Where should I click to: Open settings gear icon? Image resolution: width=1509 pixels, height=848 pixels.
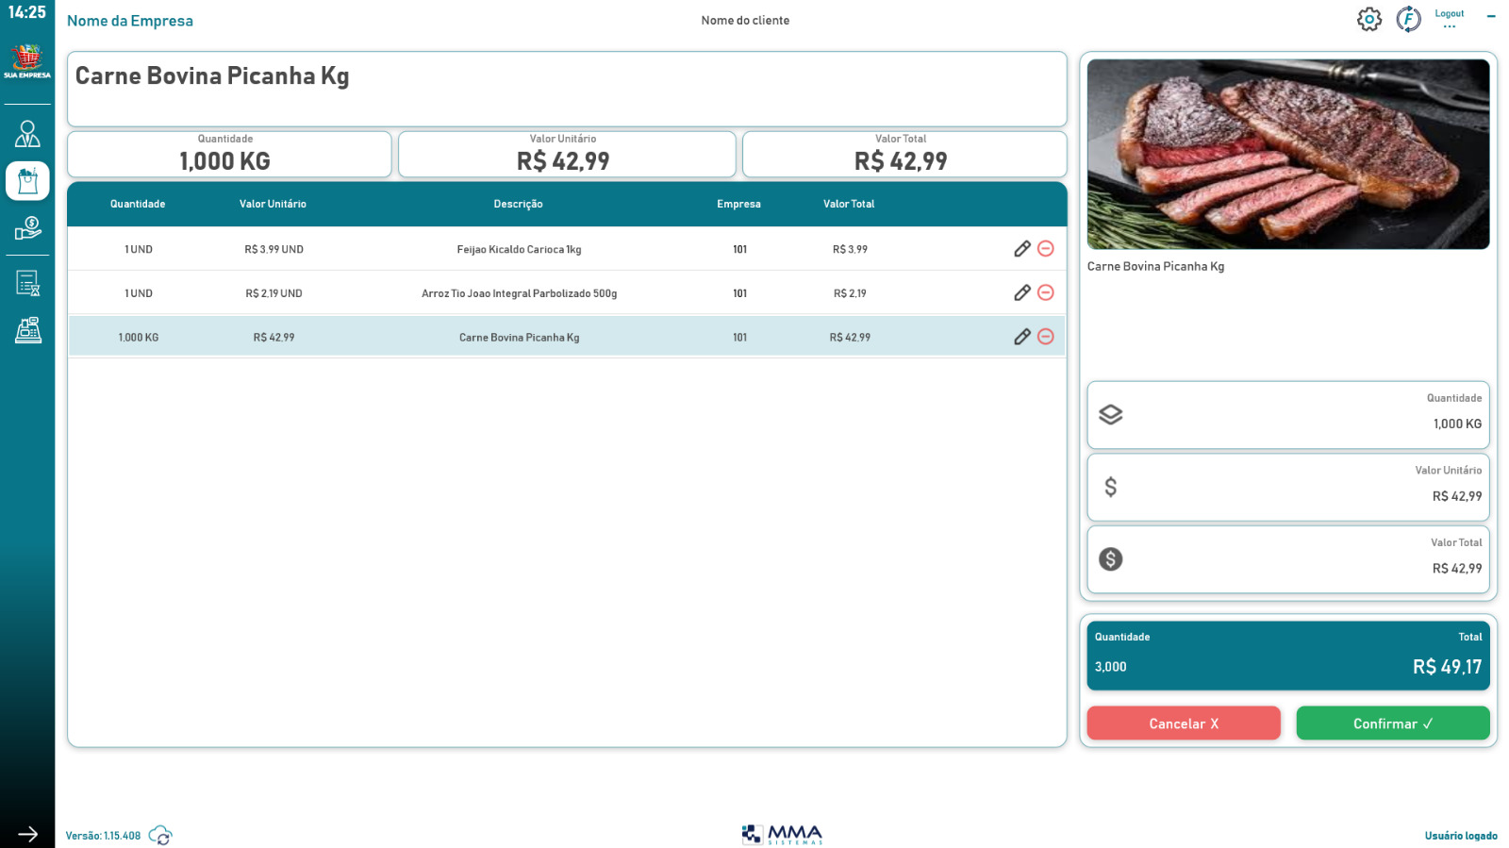tap(1369, 19)
